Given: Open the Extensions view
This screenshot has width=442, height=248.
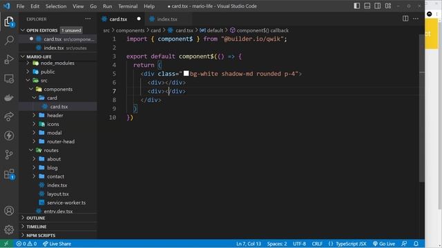Looking at the screenshot, I should 9,174.
